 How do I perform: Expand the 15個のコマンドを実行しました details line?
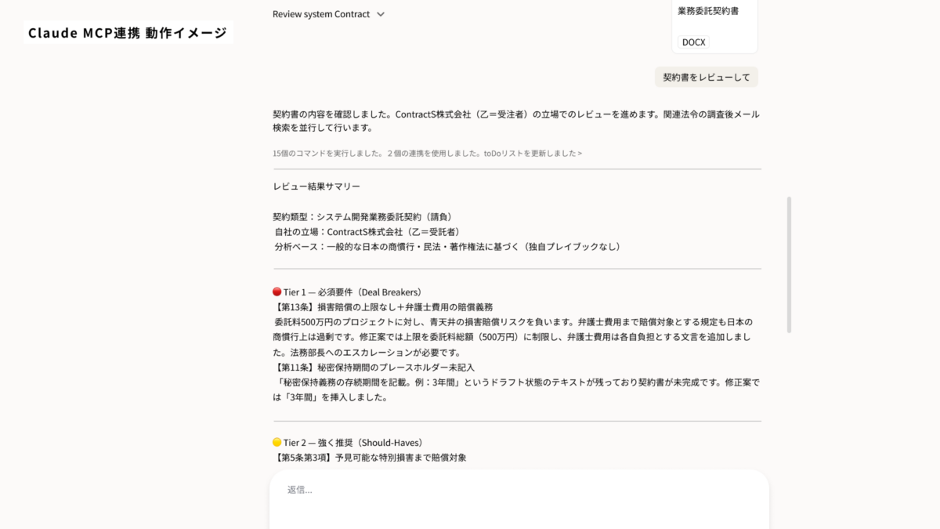click(x=427, y=153)
